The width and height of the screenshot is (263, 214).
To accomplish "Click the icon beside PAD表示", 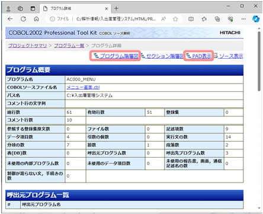I will click(x=188, y=56).
